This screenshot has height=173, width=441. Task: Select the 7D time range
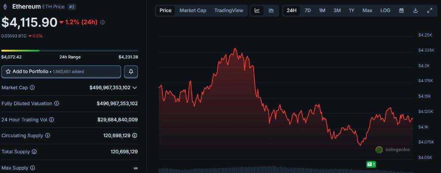[307, 10]
